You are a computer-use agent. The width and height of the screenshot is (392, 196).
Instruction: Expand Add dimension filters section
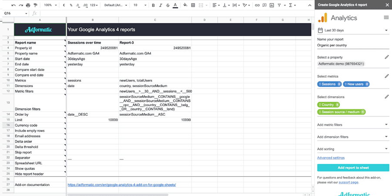tap(353, 137)
